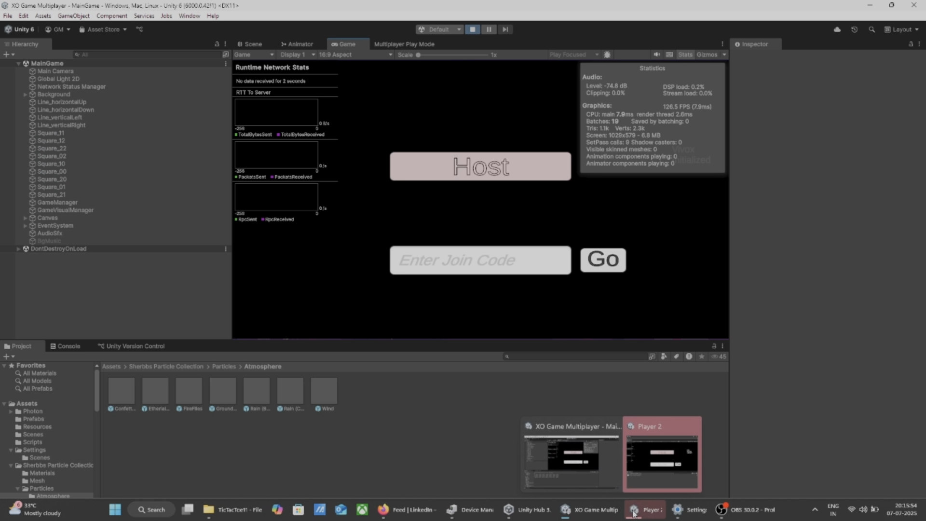The width and height of the screenshot is (926, 521).
Task: Click the Go button
Action: pyautogui.click(x=603, y=260)
